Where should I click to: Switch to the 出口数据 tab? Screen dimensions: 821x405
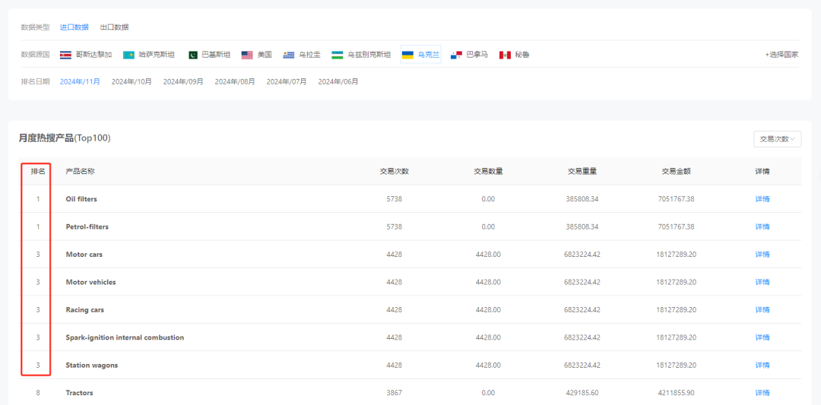pos(114,27)
